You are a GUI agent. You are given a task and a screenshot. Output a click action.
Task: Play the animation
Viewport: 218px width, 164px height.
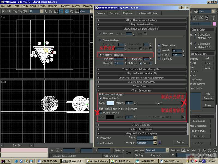click(x=183, y=150)
